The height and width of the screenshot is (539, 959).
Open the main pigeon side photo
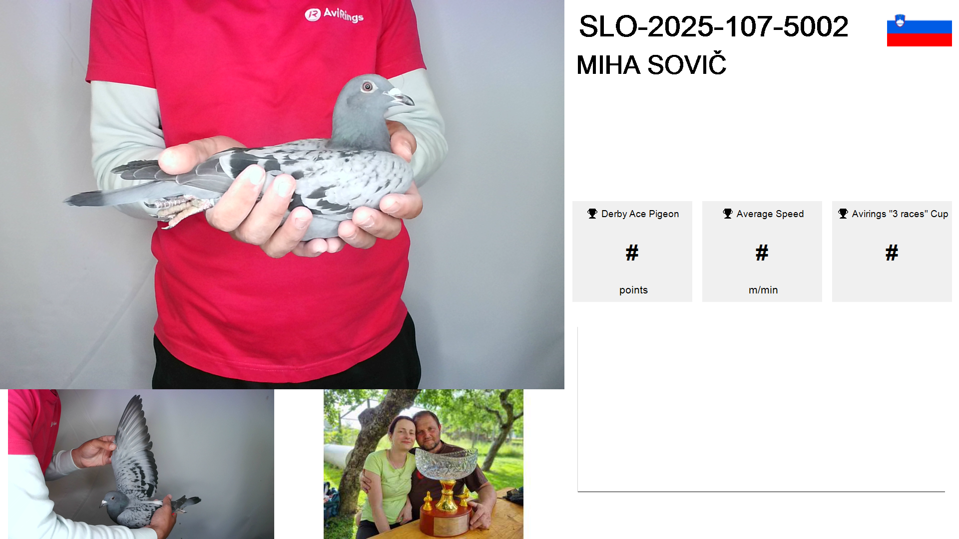coord(282,195)
